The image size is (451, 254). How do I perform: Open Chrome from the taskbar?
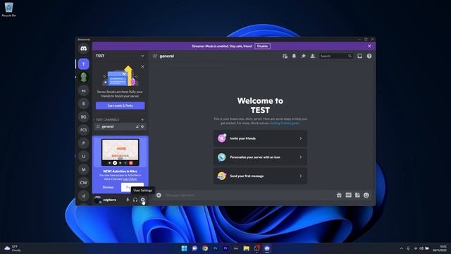[x=205, y=248]
